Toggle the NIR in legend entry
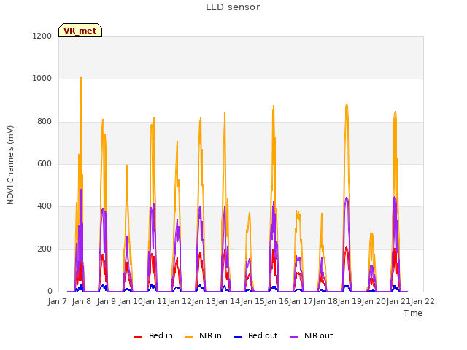Image resolution: width=467 pixels, height=350 pixels. pos(203,335)
